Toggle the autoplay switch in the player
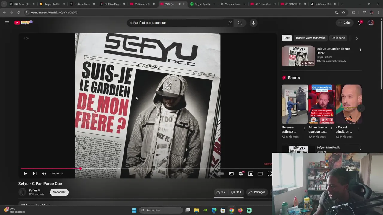 pyautogui.click(x=221, y=173)
